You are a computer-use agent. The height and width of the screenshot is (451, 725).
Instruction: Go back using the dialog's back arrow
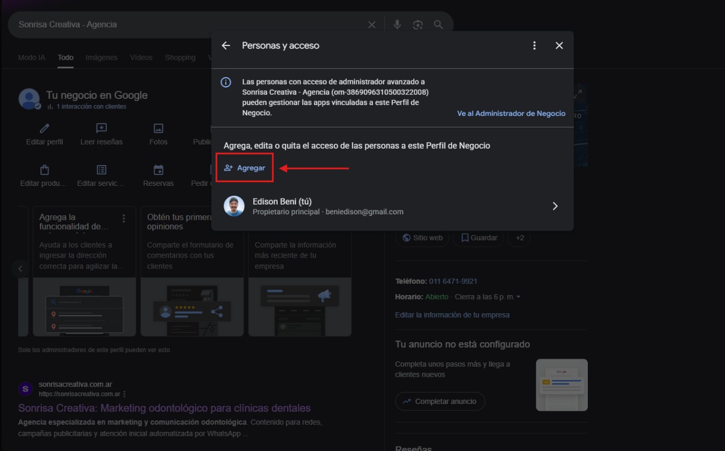tap(226, 46)
